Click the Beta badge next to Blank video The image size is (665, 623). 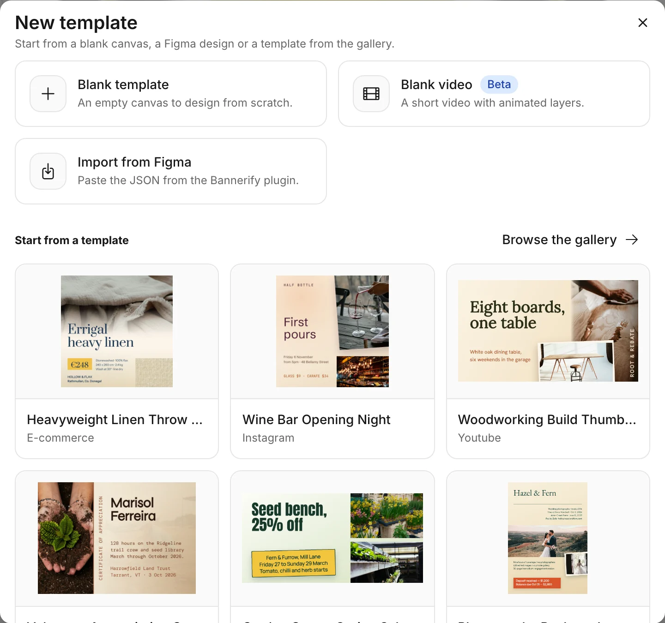tap(499, 84)
